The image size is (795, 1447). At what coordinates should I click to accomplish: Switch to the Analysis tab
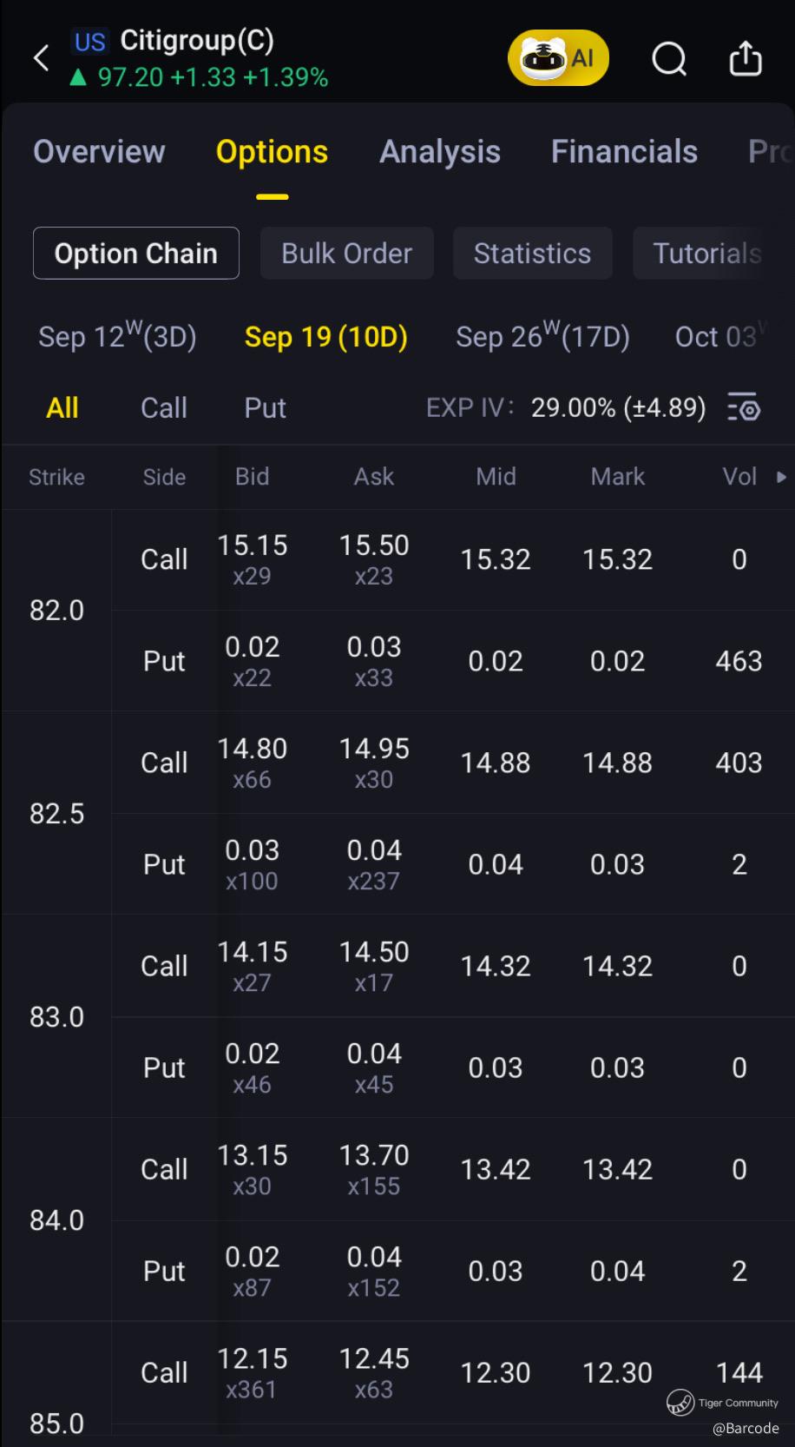point(440,152)
